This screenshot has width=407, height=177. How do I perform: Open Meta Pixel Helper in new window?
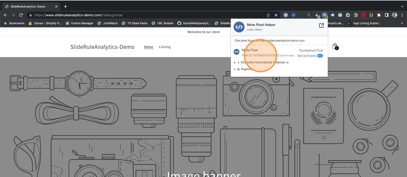tap(321, 25)
